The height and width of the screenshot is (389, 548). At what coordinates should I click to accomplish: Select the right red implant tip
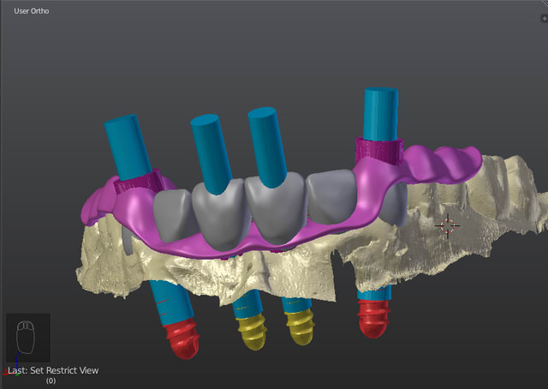(373, 318)
